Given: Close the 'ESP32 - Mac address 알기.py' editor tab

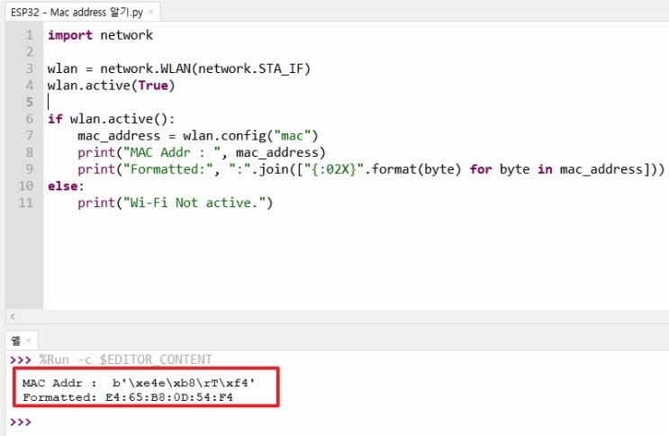Looking at the screenshot, I should 150,12.
